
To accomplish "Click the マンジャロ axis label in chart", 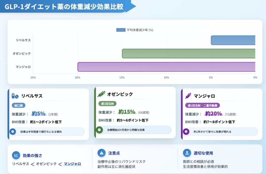I will (23, 67).
